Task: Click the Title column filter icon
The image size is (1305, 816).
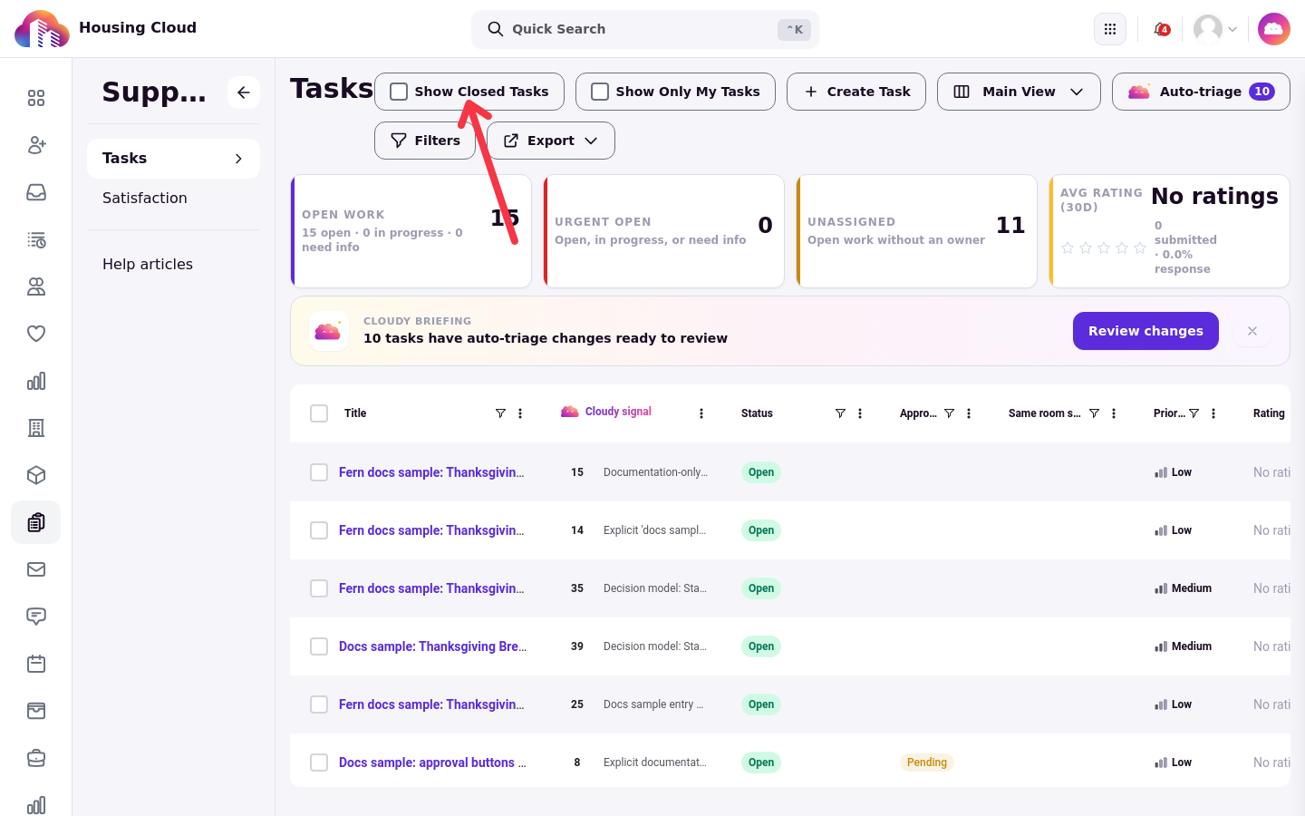Action: 500,413
